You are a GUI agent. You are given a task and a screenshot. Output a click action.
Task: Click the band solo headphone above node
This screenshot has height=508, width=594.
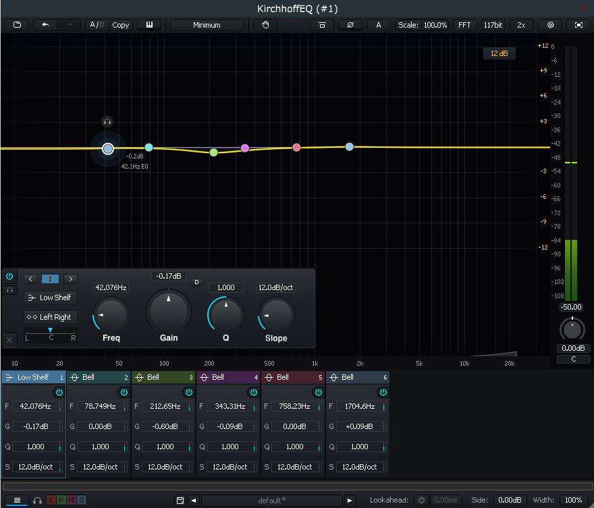(x=107, y=121)
